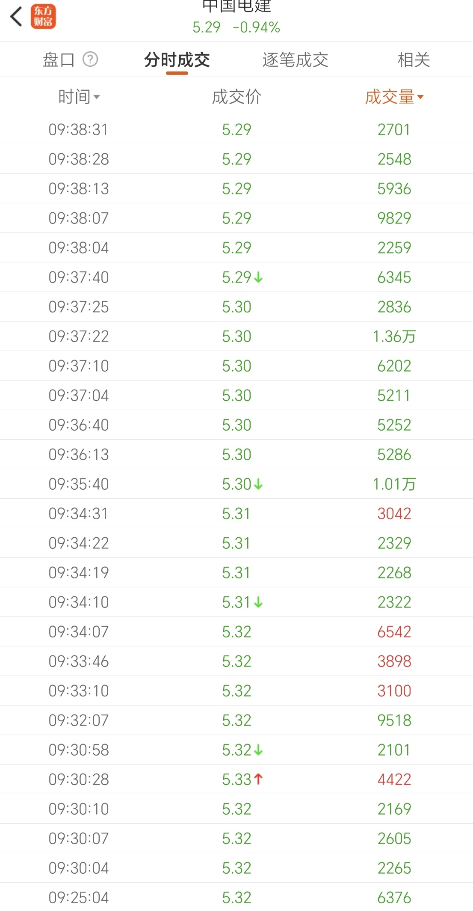Sort by 成交量 column dropdown arrow

coord(420,97)
